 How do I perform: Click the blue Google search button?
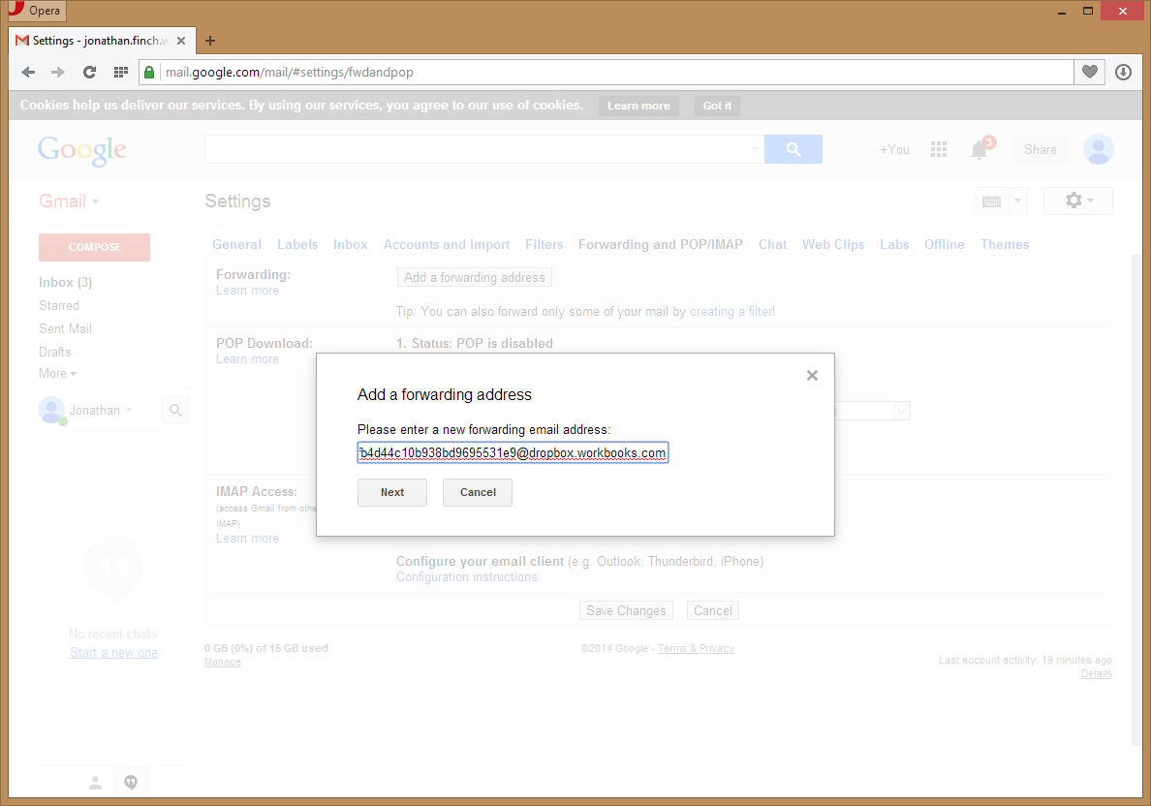pos(793,149)
